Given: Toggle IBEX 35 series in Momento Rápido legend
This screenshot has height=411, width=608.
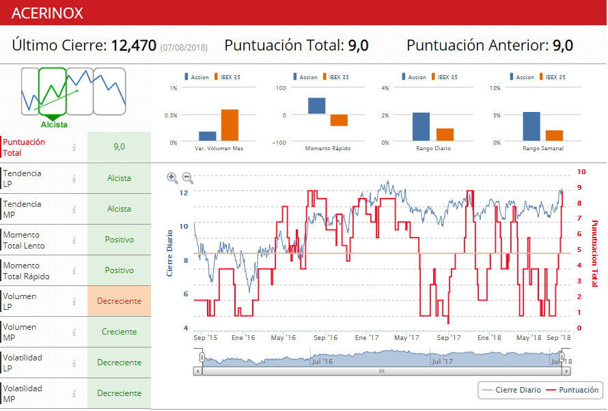Looking at the screenshot, I should (336, 77).
